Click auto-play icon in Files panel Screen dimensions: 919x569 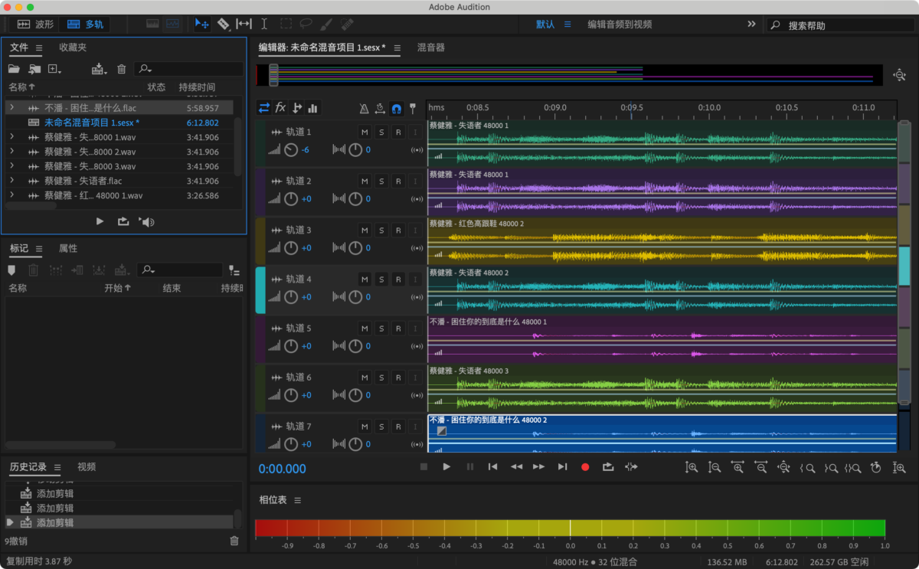click(146, 221)
